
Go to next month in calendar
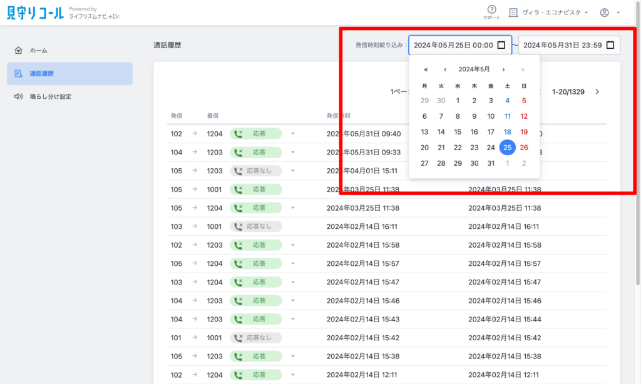pos(504,69)
